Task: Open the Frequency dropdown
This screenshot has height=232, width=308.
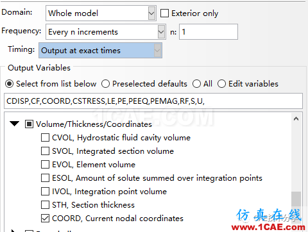Action: pyautogui.click(x=106, y=32)
